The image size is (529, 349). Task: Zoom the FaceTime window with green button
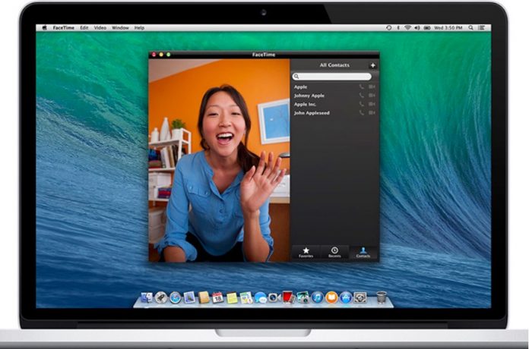point(168,55)
